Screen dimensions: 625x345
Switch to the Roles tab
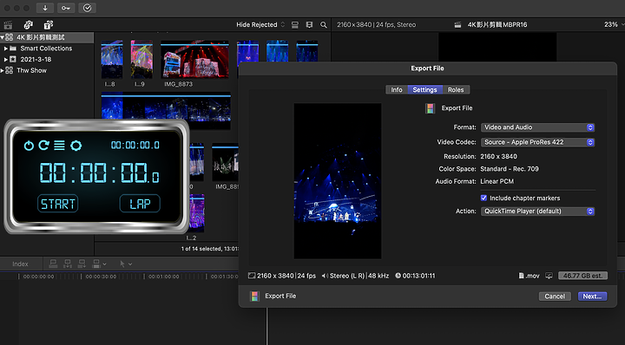coord(456,90)
